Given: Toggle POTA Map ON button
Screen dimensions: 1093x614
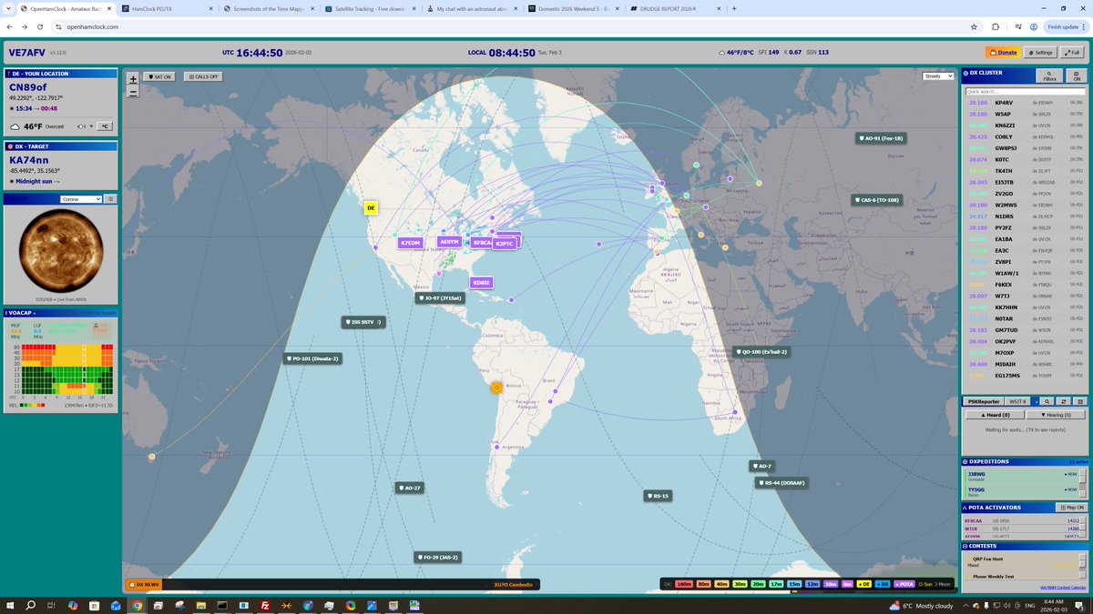Looking at the screenshot, I should coord(1070,508).
